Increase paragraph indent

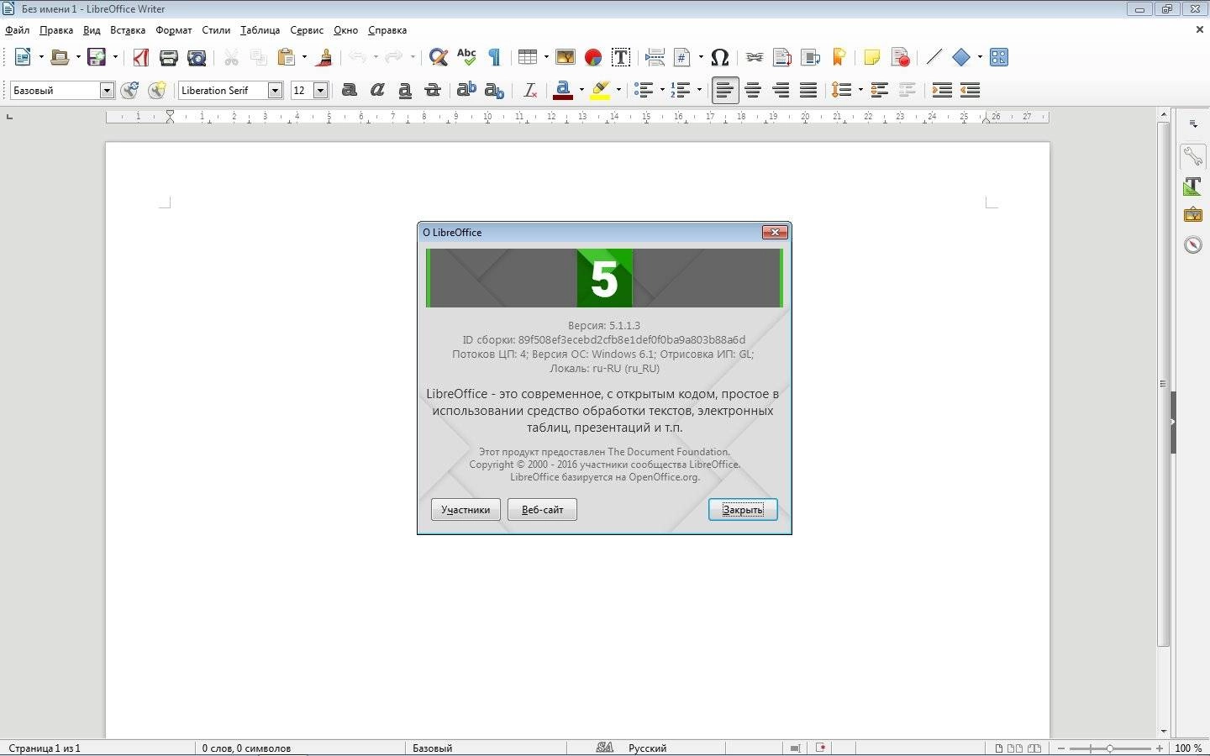click(x=942, y=90)
